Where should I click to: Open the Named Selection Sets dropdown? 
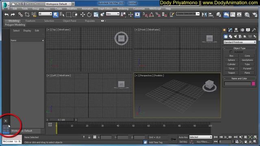[188, 14]
